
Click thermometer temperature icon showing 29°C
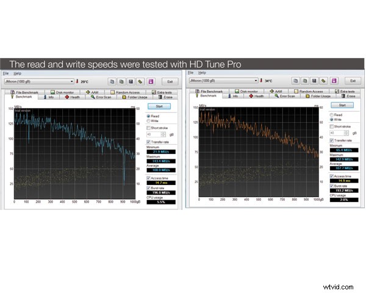tap(77, 81)
